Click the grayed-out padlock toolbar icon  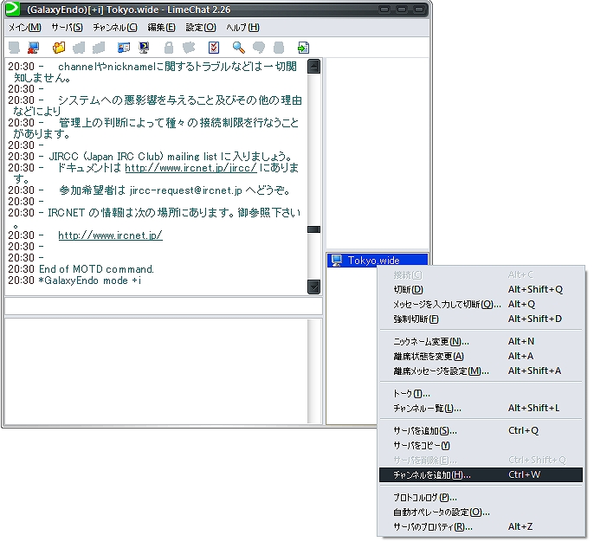click(x=169, y=48)
